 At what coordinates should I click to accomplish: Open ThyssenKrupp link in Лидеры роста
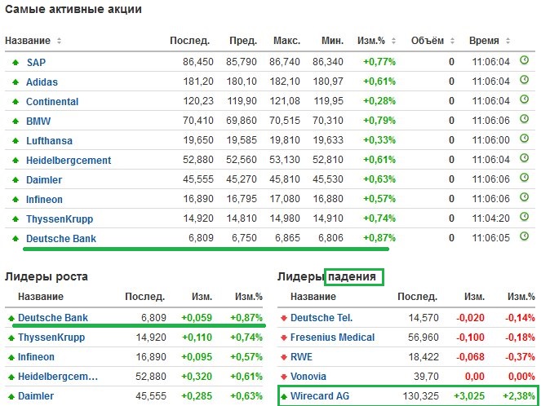[x=51, y=337]
